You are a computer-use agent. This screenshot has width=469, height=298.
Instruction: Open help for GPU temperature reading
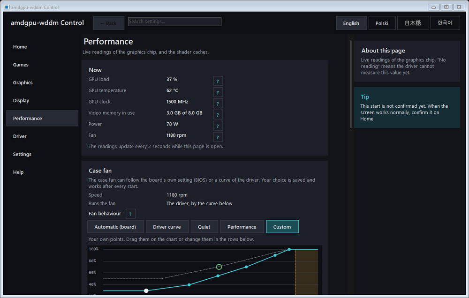coord(218,92)
